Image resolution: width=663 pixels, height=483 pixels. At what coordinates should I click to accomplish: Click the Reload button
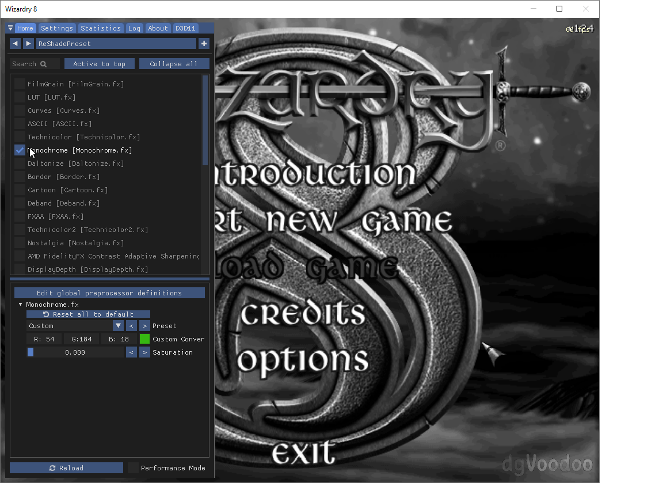(x=66, y=468)
